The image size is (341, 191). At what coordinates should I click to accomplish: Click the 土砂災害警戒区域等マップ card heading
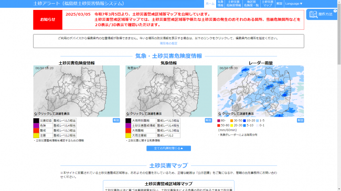pyautogui.click(x=168, y=184)
